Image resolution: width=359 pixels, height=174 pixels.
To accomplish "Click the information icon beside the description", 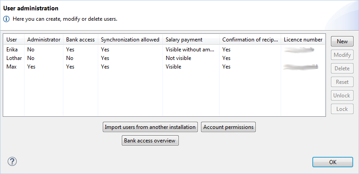I will pos(6,19).
